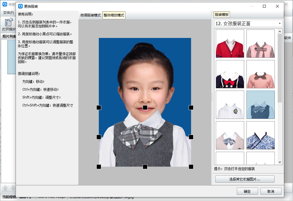Click the bottom-right black resize handle
The height and width of the screenshot is (201, 293).
tap(191, 166)
